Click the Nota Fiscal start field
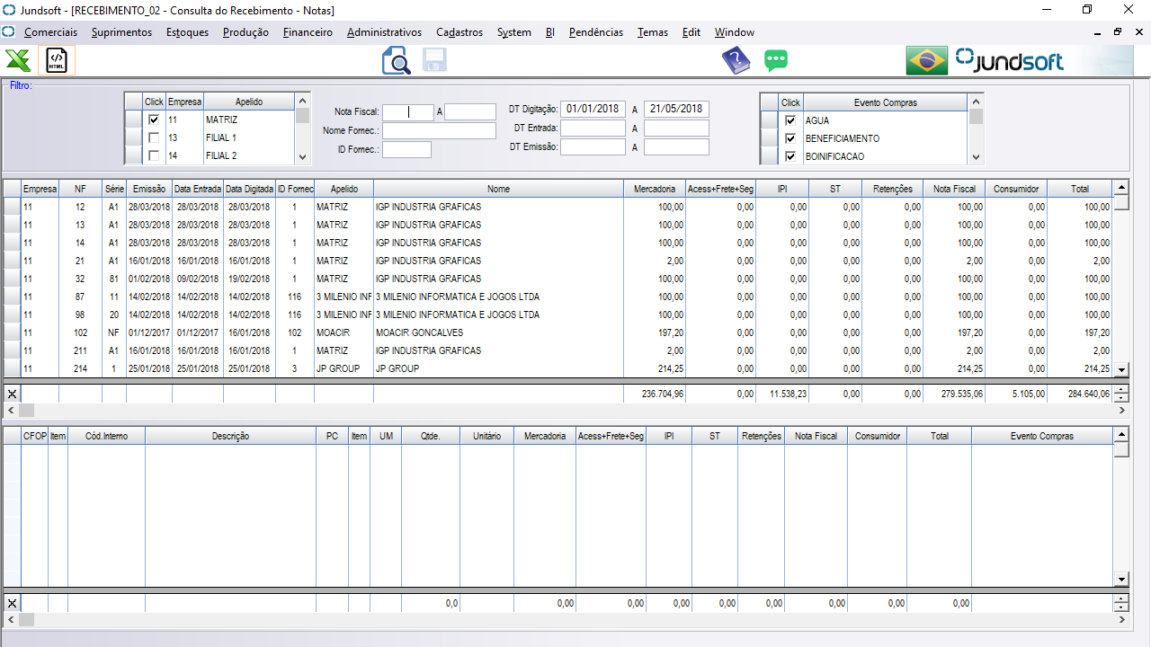 tap(408, 112)
